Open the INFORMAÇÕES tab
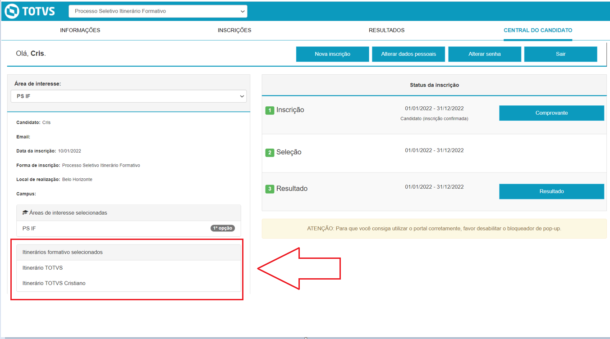The width and height of the screenshot is (610, 339). 80,30
